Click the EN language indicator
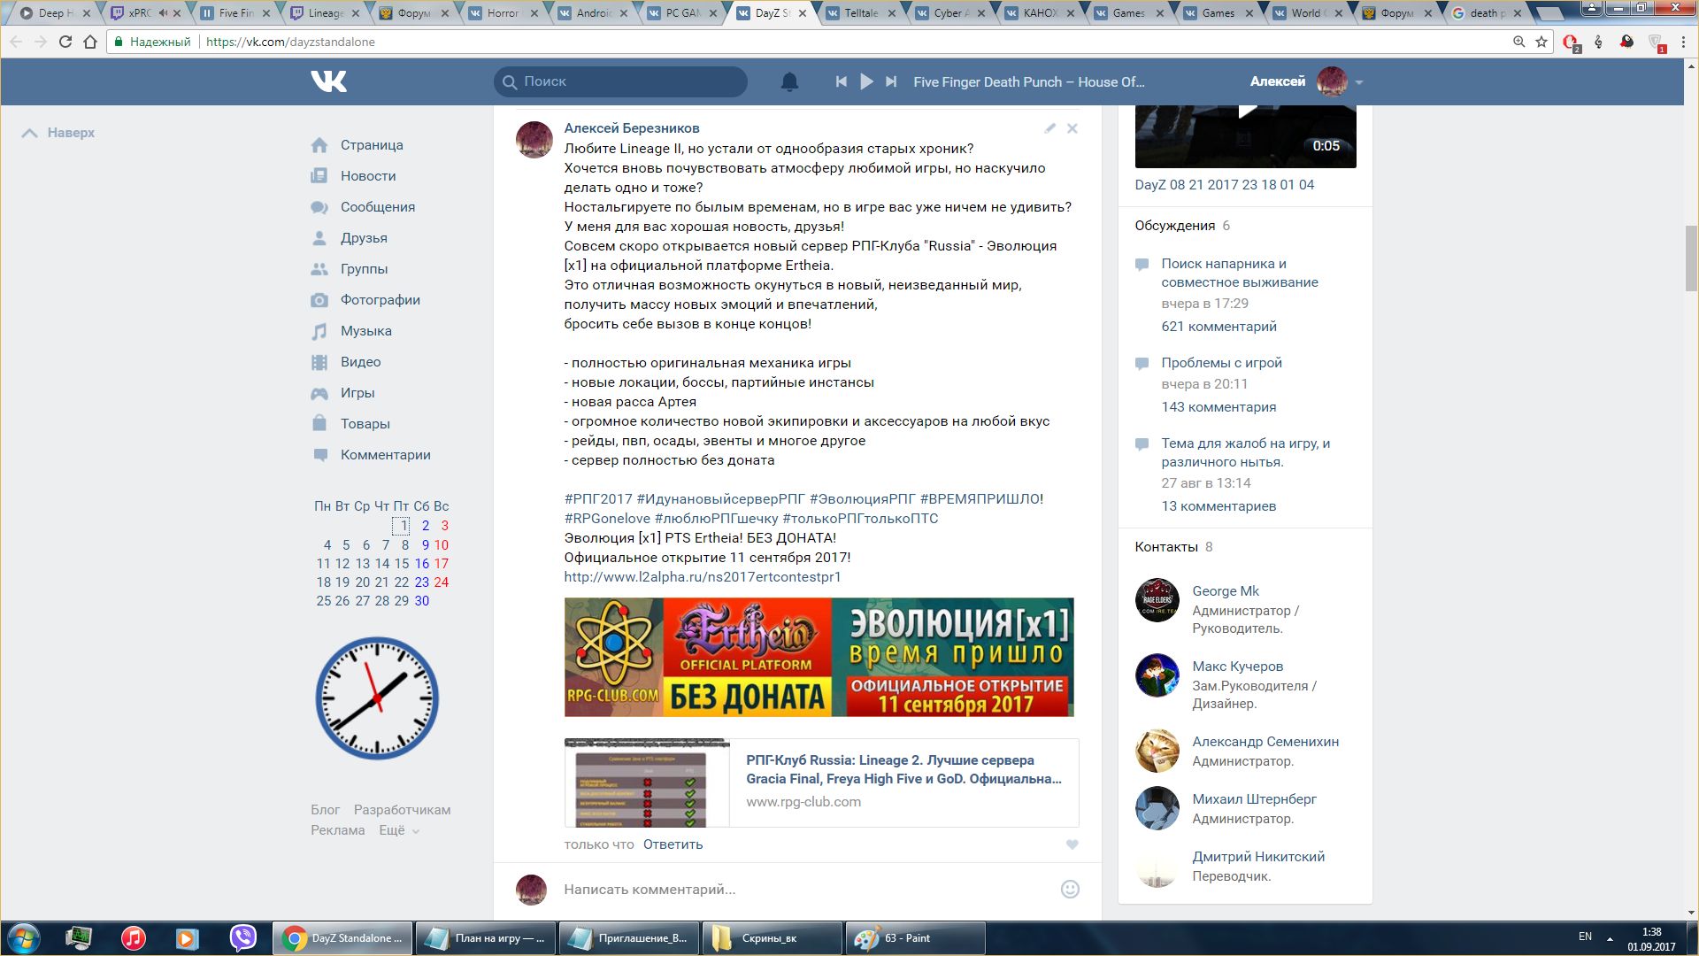Screen dimensions: 1699x956 pyautogui.click(x=1585, y=937)
